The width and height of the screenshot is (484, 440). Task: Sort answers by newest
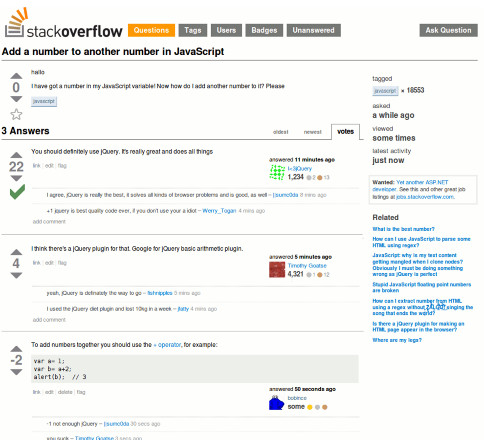(313, 132)
